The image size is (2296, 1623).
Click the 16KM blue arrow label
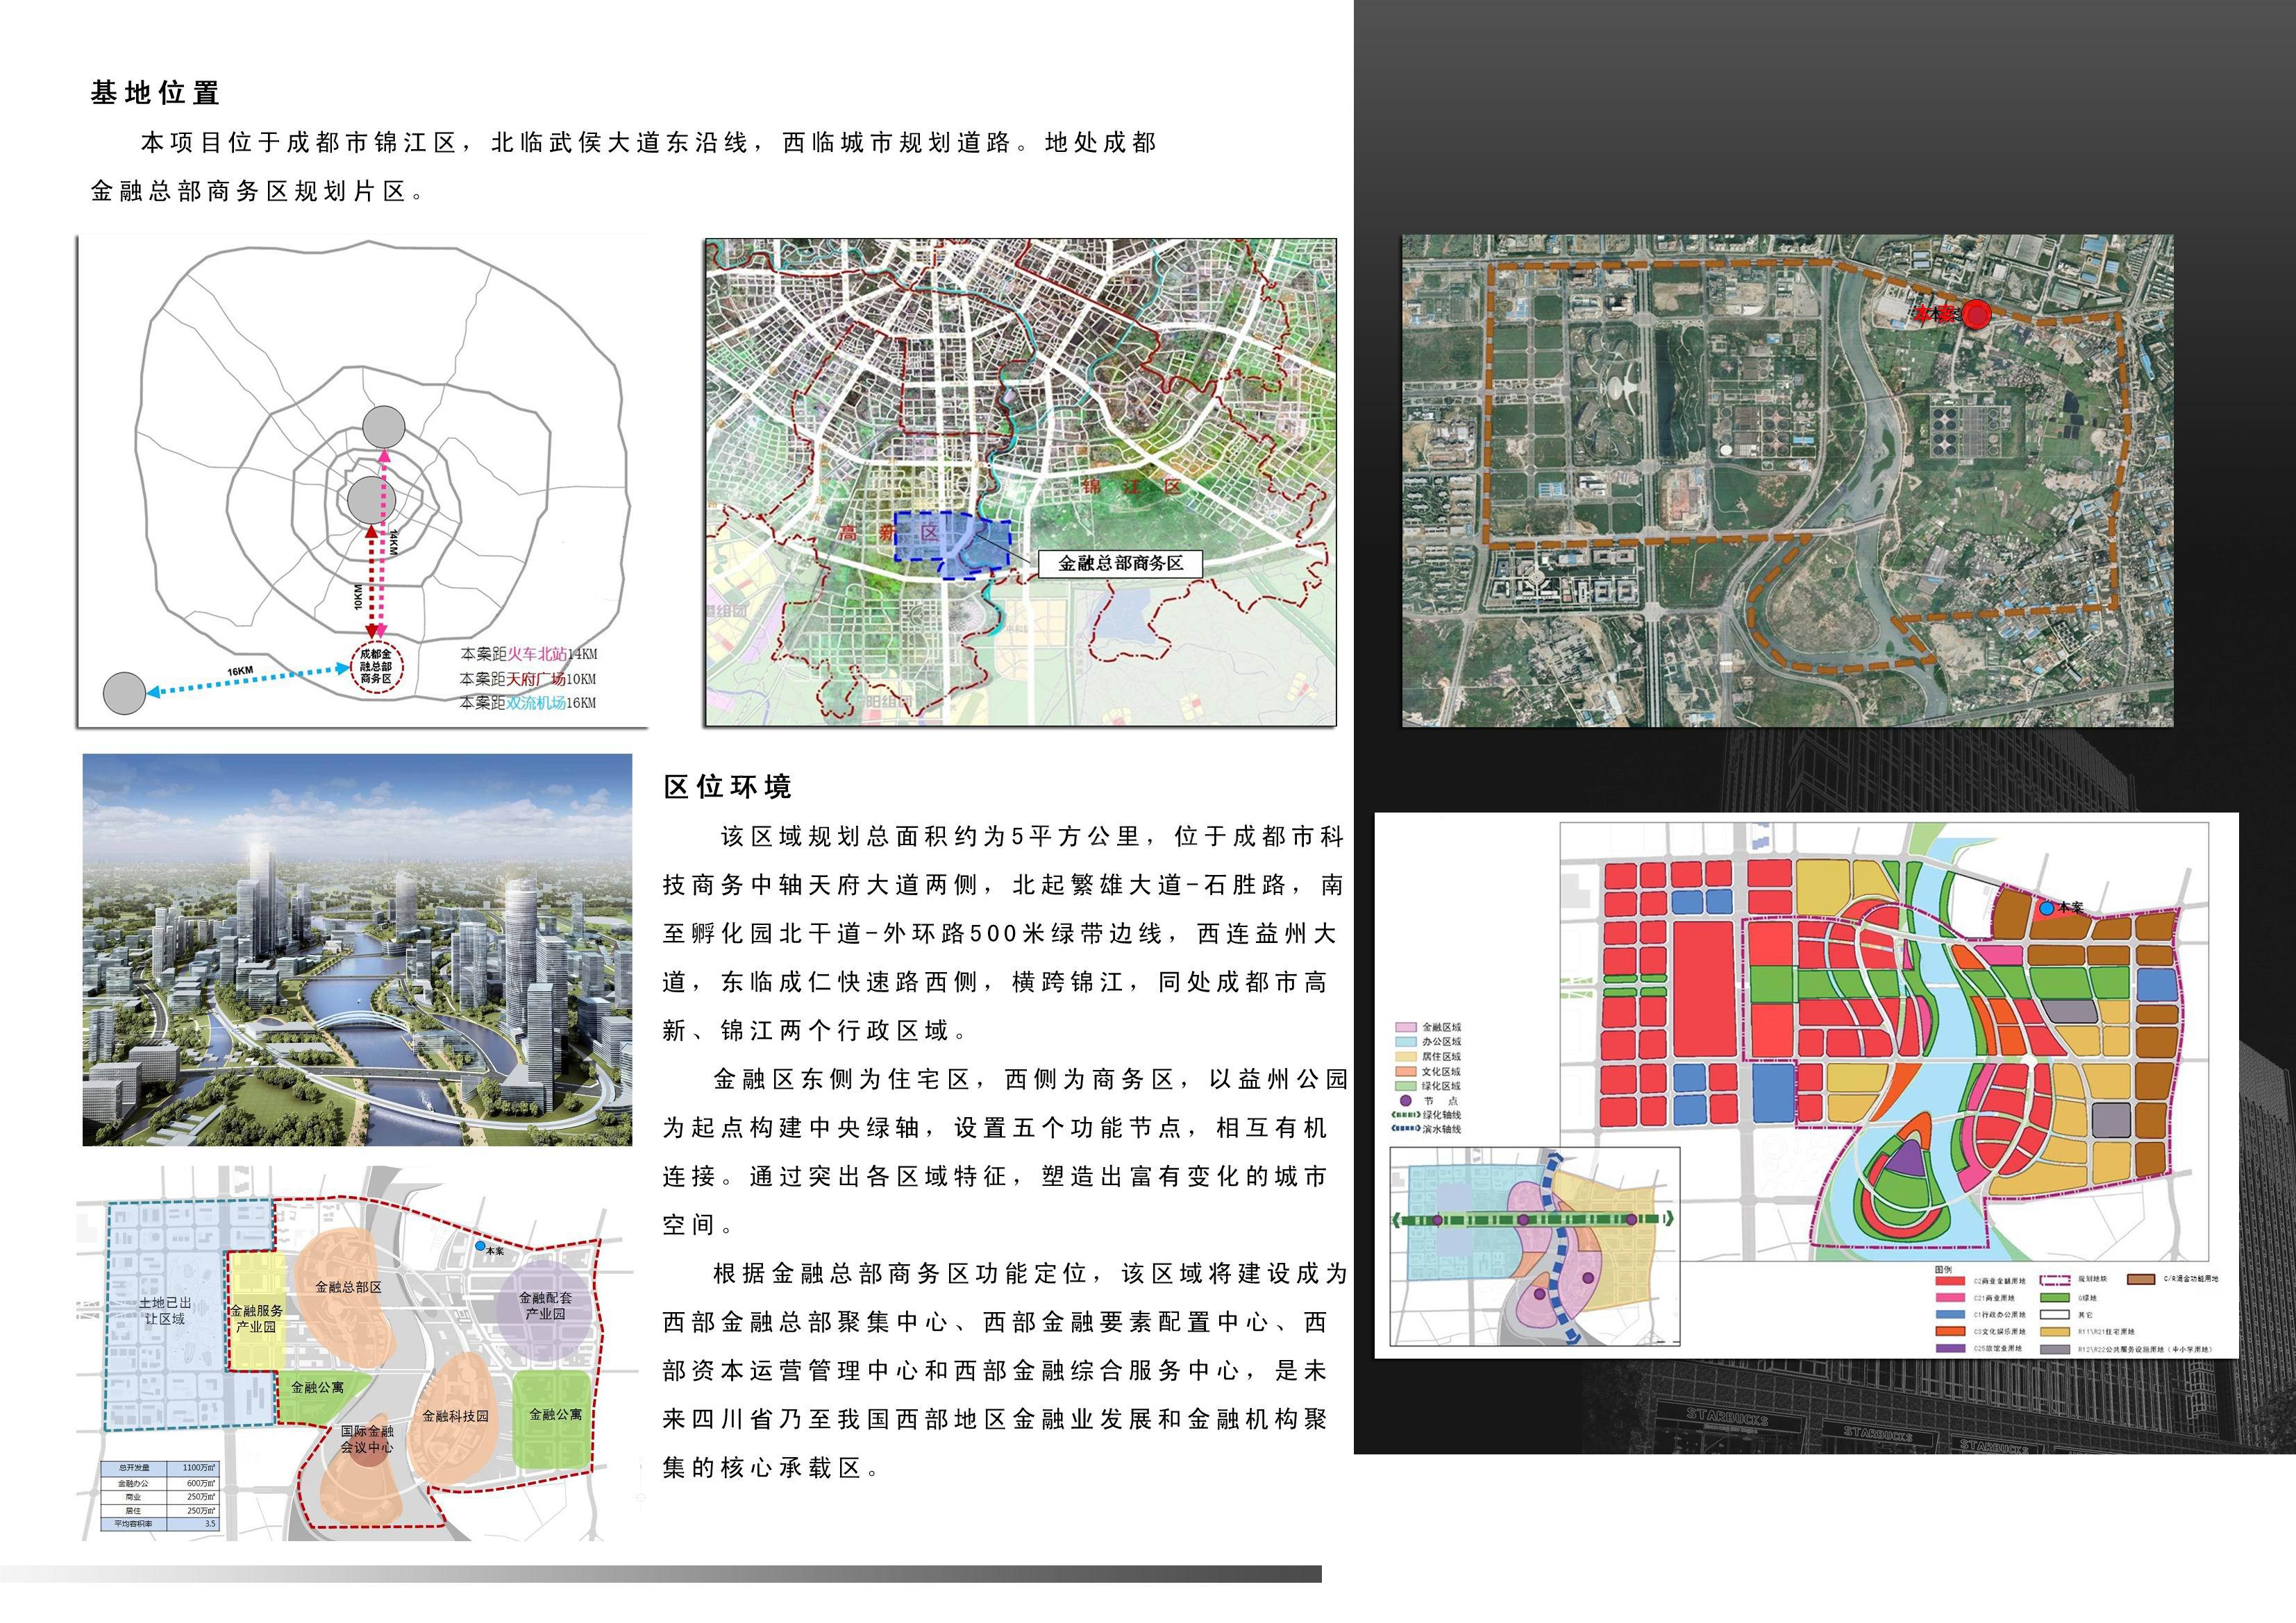(240, 672)
